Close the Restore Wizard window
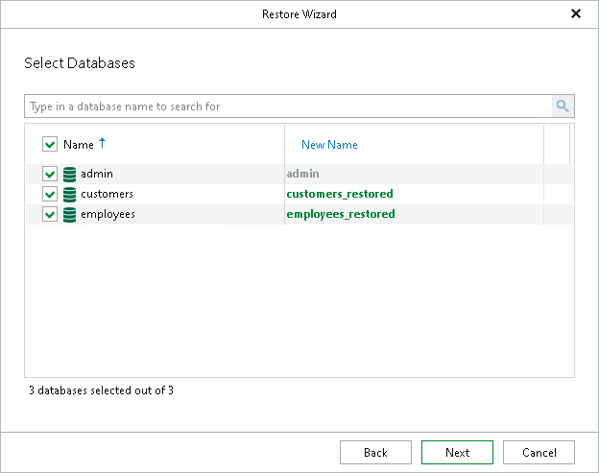The height and width of the screenshot is (473, 599). click(x=576, y=14)
